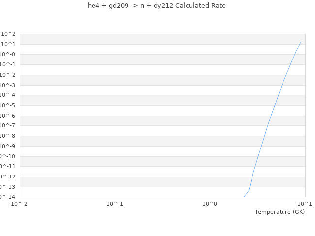Click the y-axis tick label 10^2
The image size is (315, 236).
point(8,34)
